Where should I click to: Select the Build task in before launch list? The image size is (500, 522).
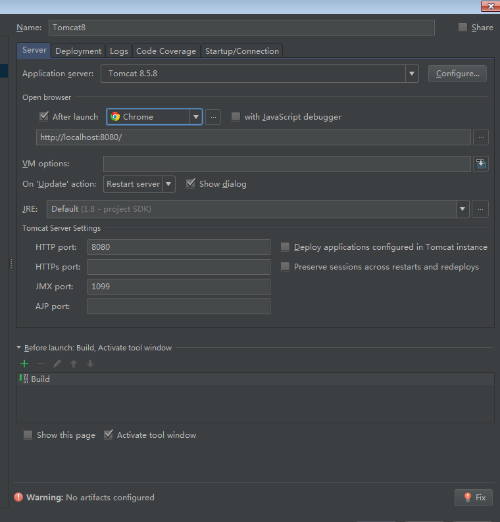pyautogui.click(x=255, y=379)
